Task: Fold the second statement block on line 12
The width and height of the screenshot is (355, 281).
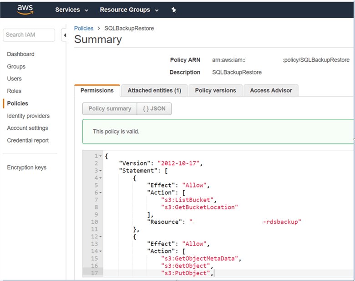Action: (x=101, y=236)
